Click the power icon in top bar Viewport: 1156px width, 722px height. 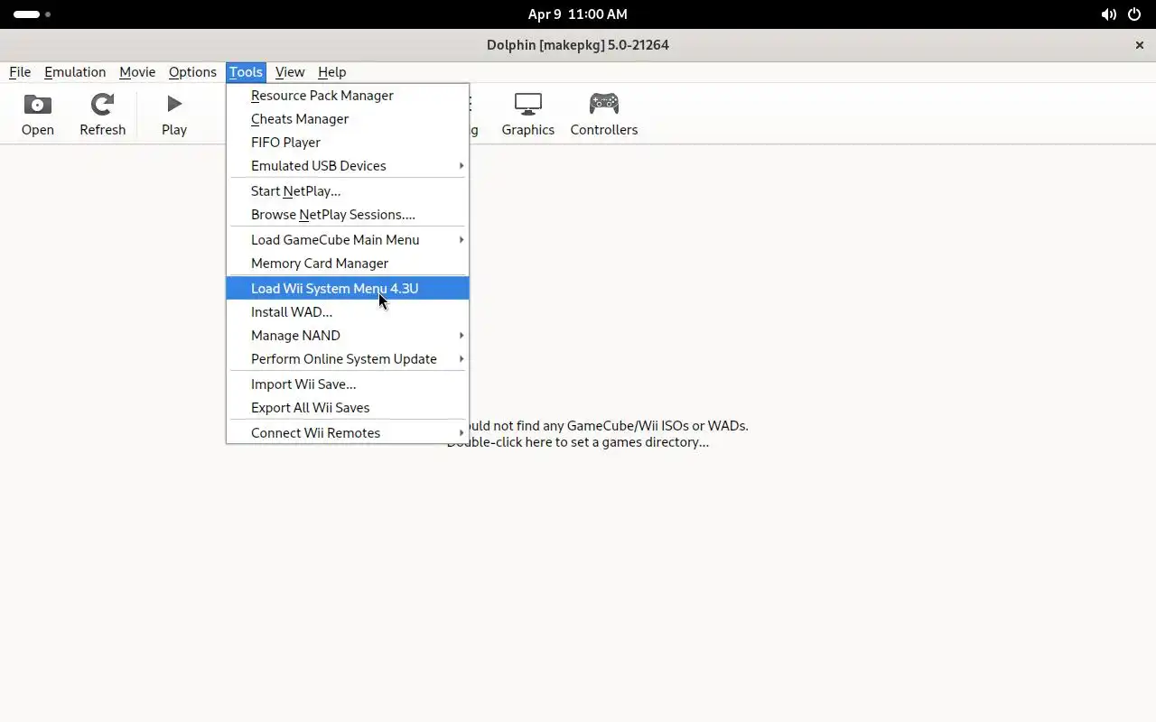[1134, 14]
